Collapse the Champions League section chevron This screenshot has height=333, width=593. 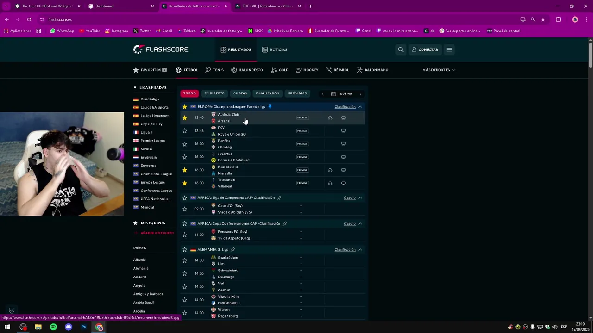coord(360,107)
